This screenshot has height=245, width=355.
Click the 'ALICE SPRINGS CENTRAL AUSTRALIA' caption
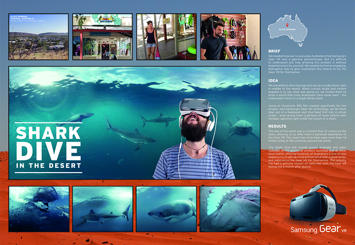[22, 18]
